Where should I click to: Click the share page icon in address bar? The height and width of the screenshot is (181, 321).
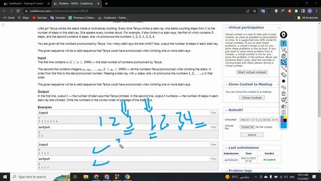(x=248, y=11)
